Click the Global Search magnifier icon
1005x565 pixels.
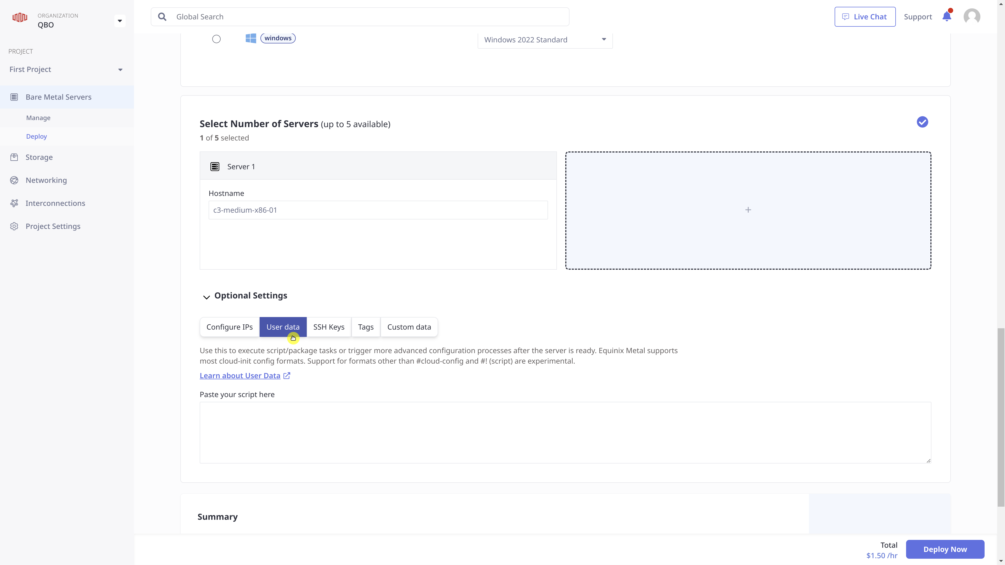pyautogui.click(x=162, y=17)
